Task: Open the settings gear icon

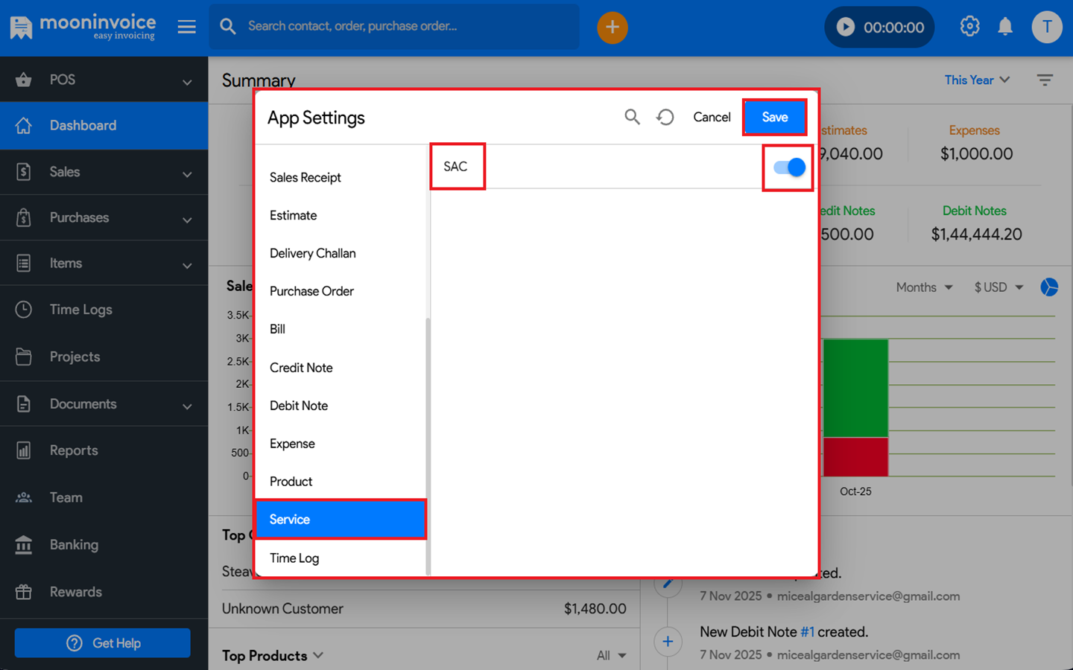Action: click(969, 27)
